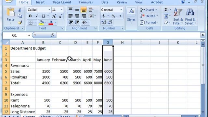Click Delete cells button
Viewport: 208px width, 117px height.
pyautogui.click(x=149, y=16)
